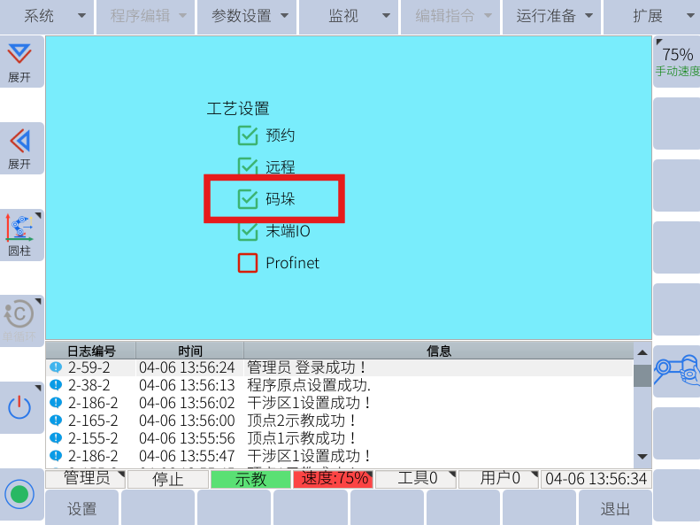Open the 工具0 tool selector
This screenshot has height=525, width=700.
coord(417,479)
